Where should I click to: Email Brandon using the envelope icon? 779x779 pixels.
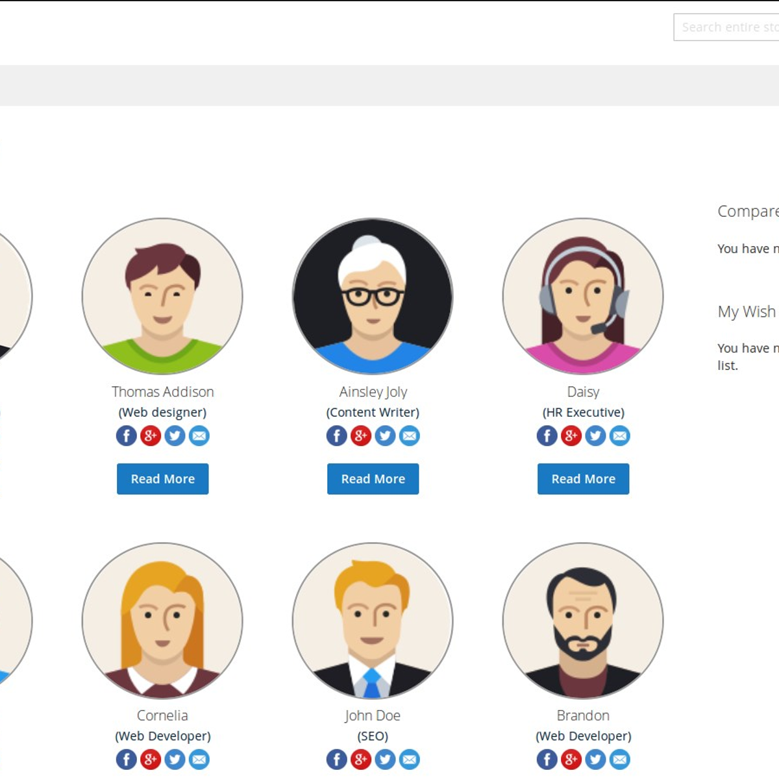(620, 759)
